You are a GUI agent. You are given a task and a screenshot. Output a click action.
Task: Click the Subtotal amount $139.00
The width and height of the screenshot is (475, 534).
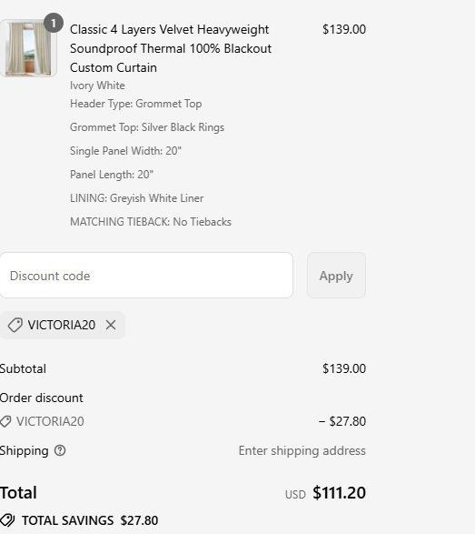pyautogui.click(x=344, y=368)
